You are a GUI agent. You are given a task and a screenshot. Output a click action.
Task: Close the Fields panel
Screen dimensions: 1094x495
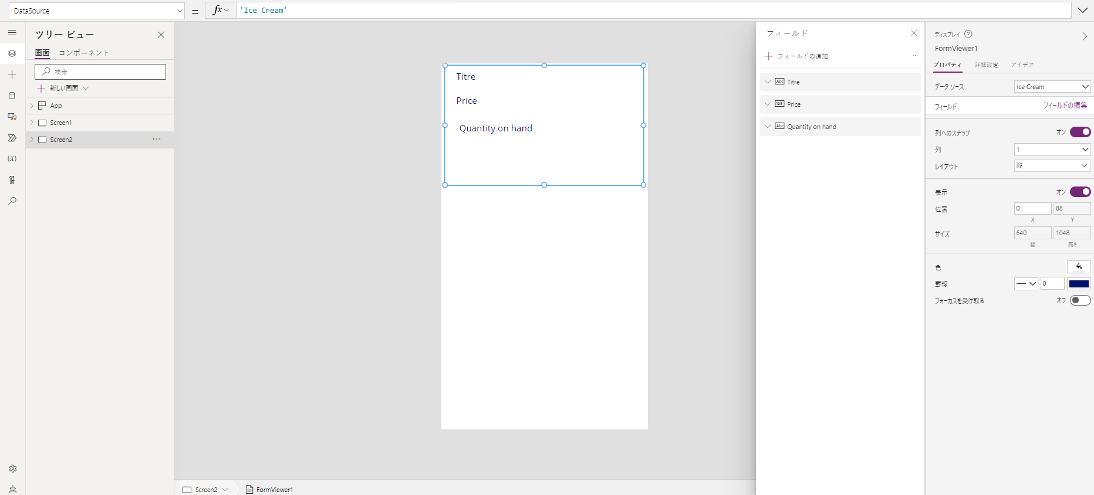[914, 33]
